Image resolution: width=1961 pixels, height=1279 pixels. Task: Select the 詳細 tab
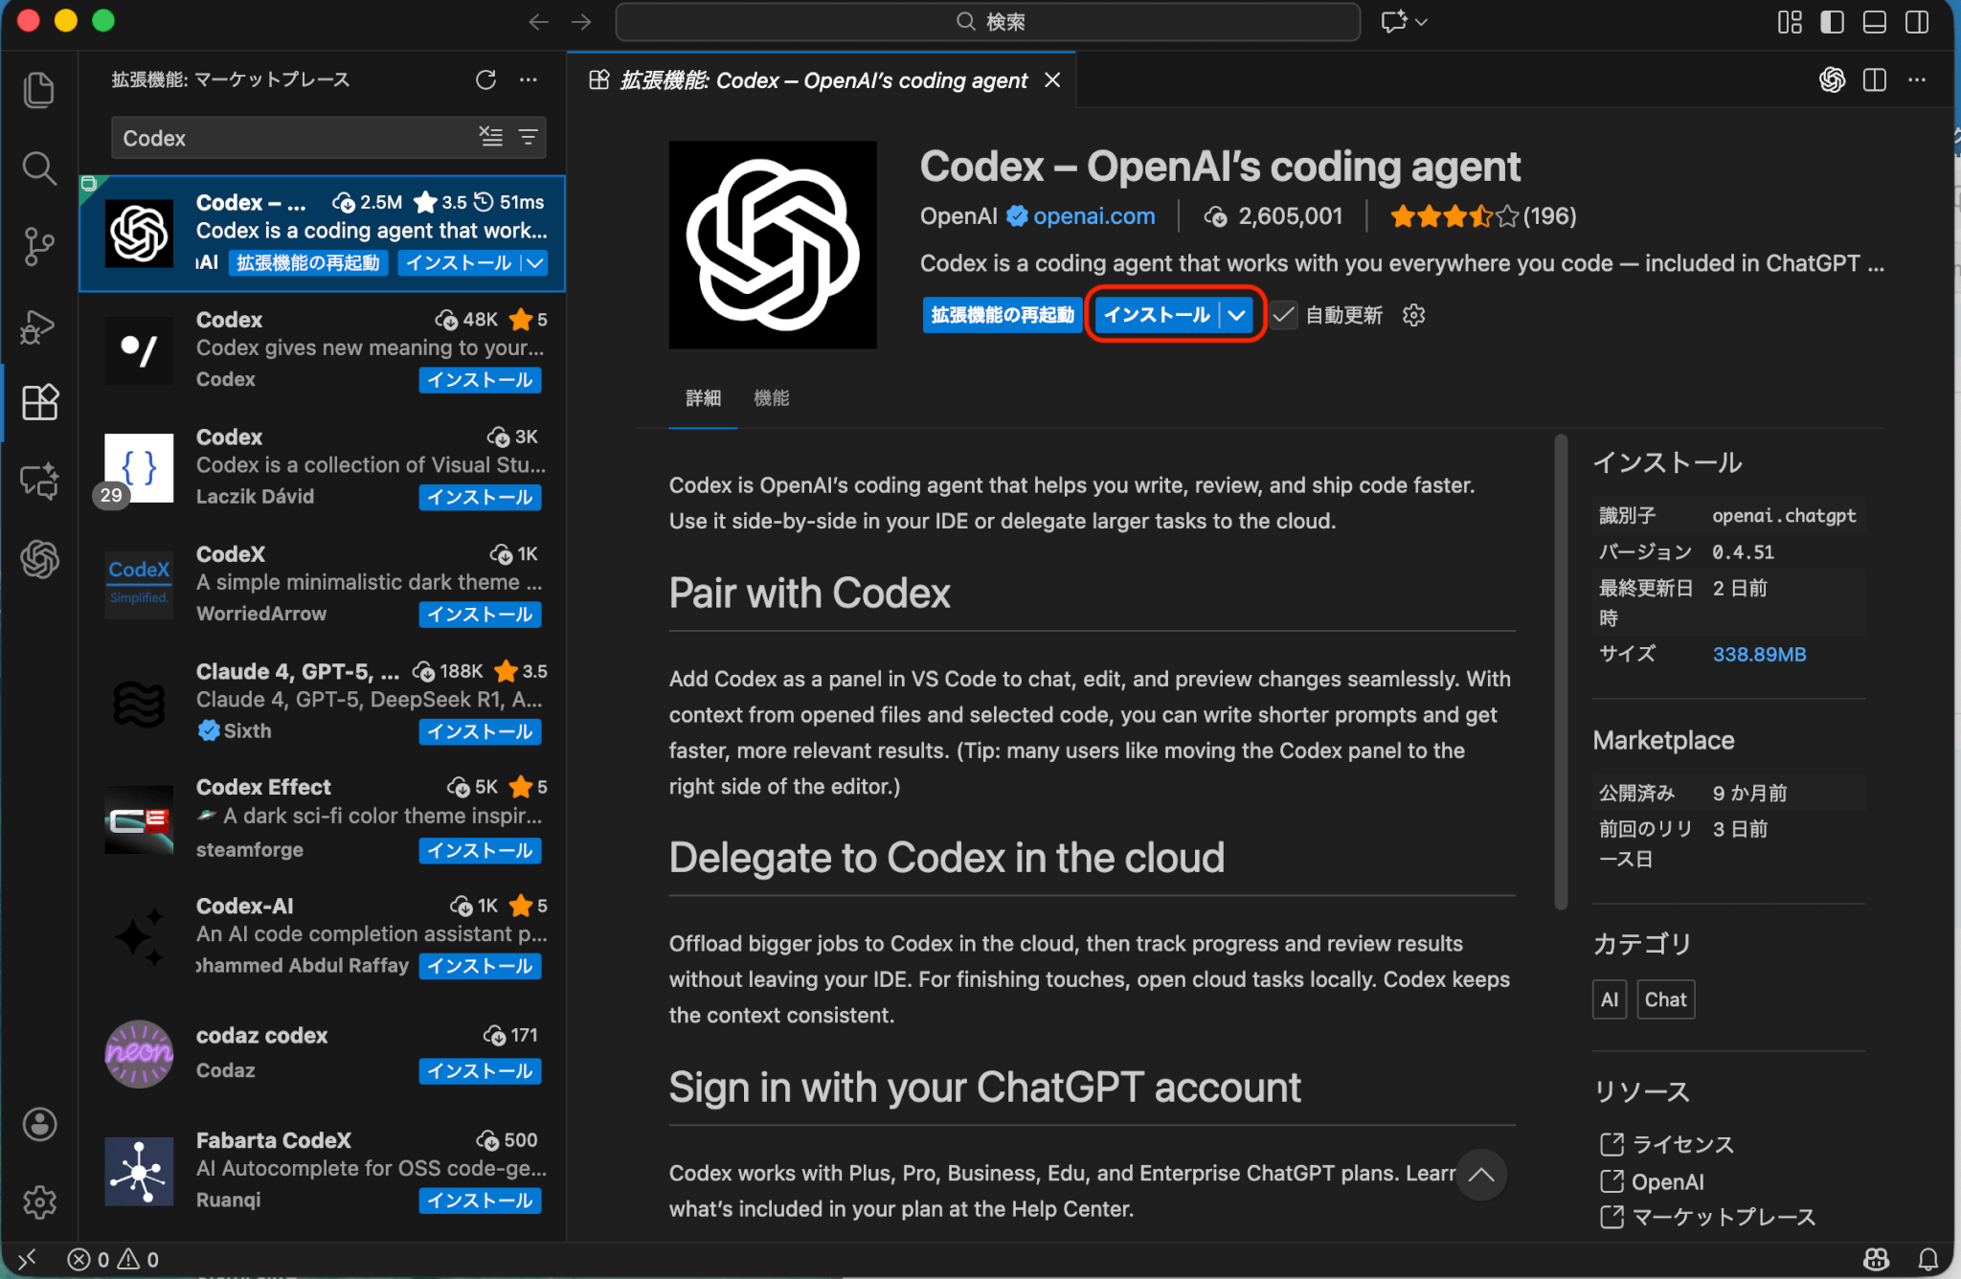(x=703, y=397)
